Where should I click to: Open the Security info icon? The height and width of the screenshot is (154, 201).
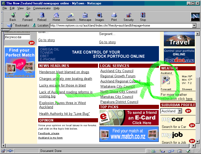(x=128, y=17)
